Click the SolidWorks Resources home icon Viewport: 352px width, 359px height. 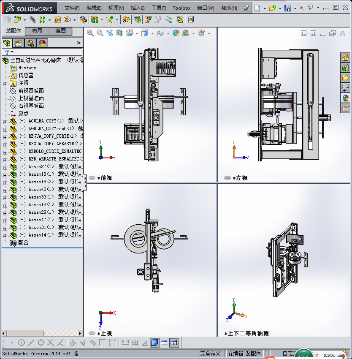(x=345, y=57)
